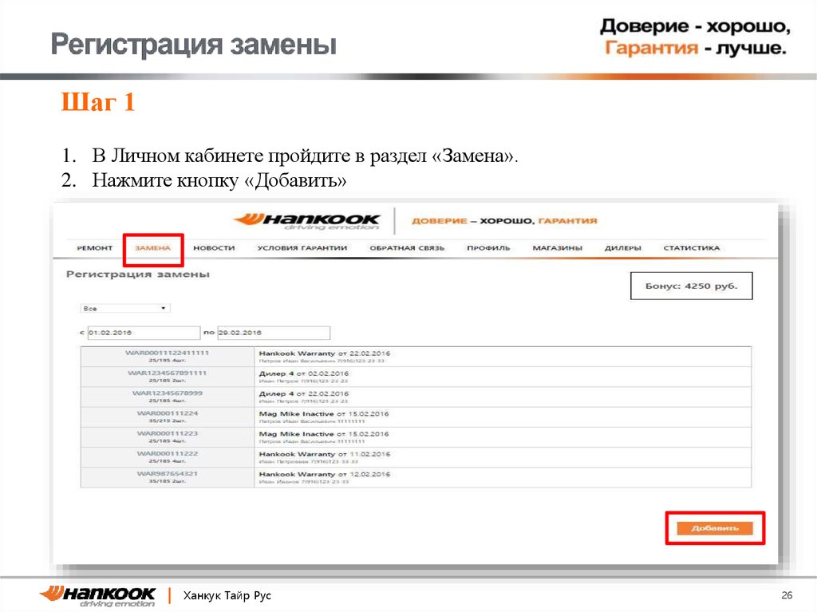
Task: Click the end date field 29.02.2016
Action: point(274,332)
